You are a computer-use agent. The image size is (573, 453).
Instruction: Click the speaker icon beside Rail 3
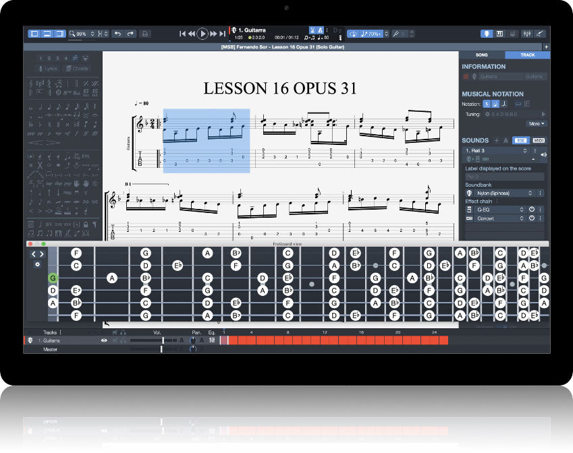click(544, 155)
